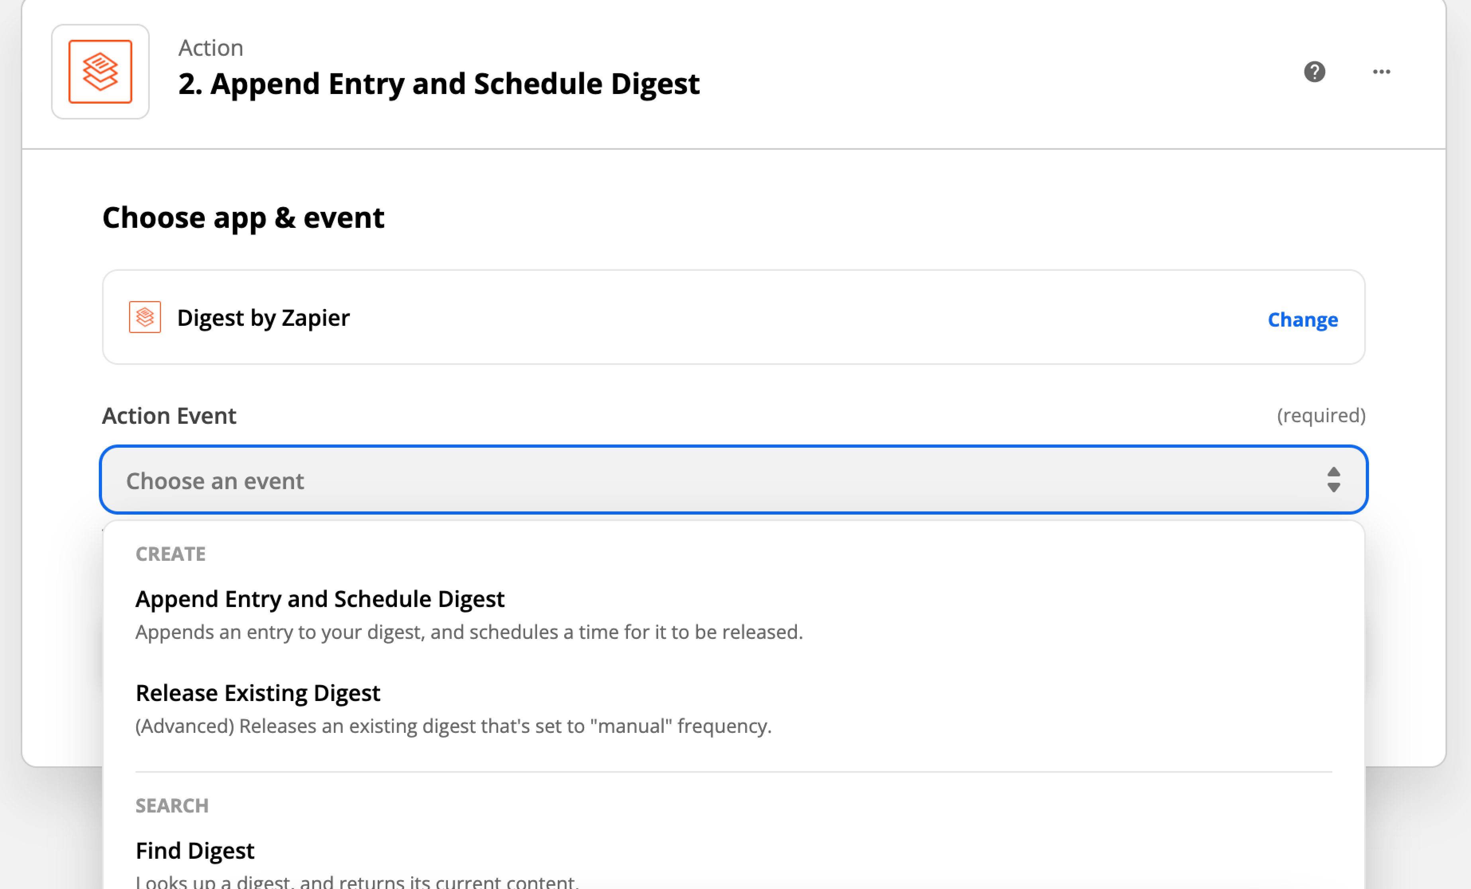Click the up-down arrows in event dropdown
This screenshot has height=889, width=1471.
tap(1333, 480)
